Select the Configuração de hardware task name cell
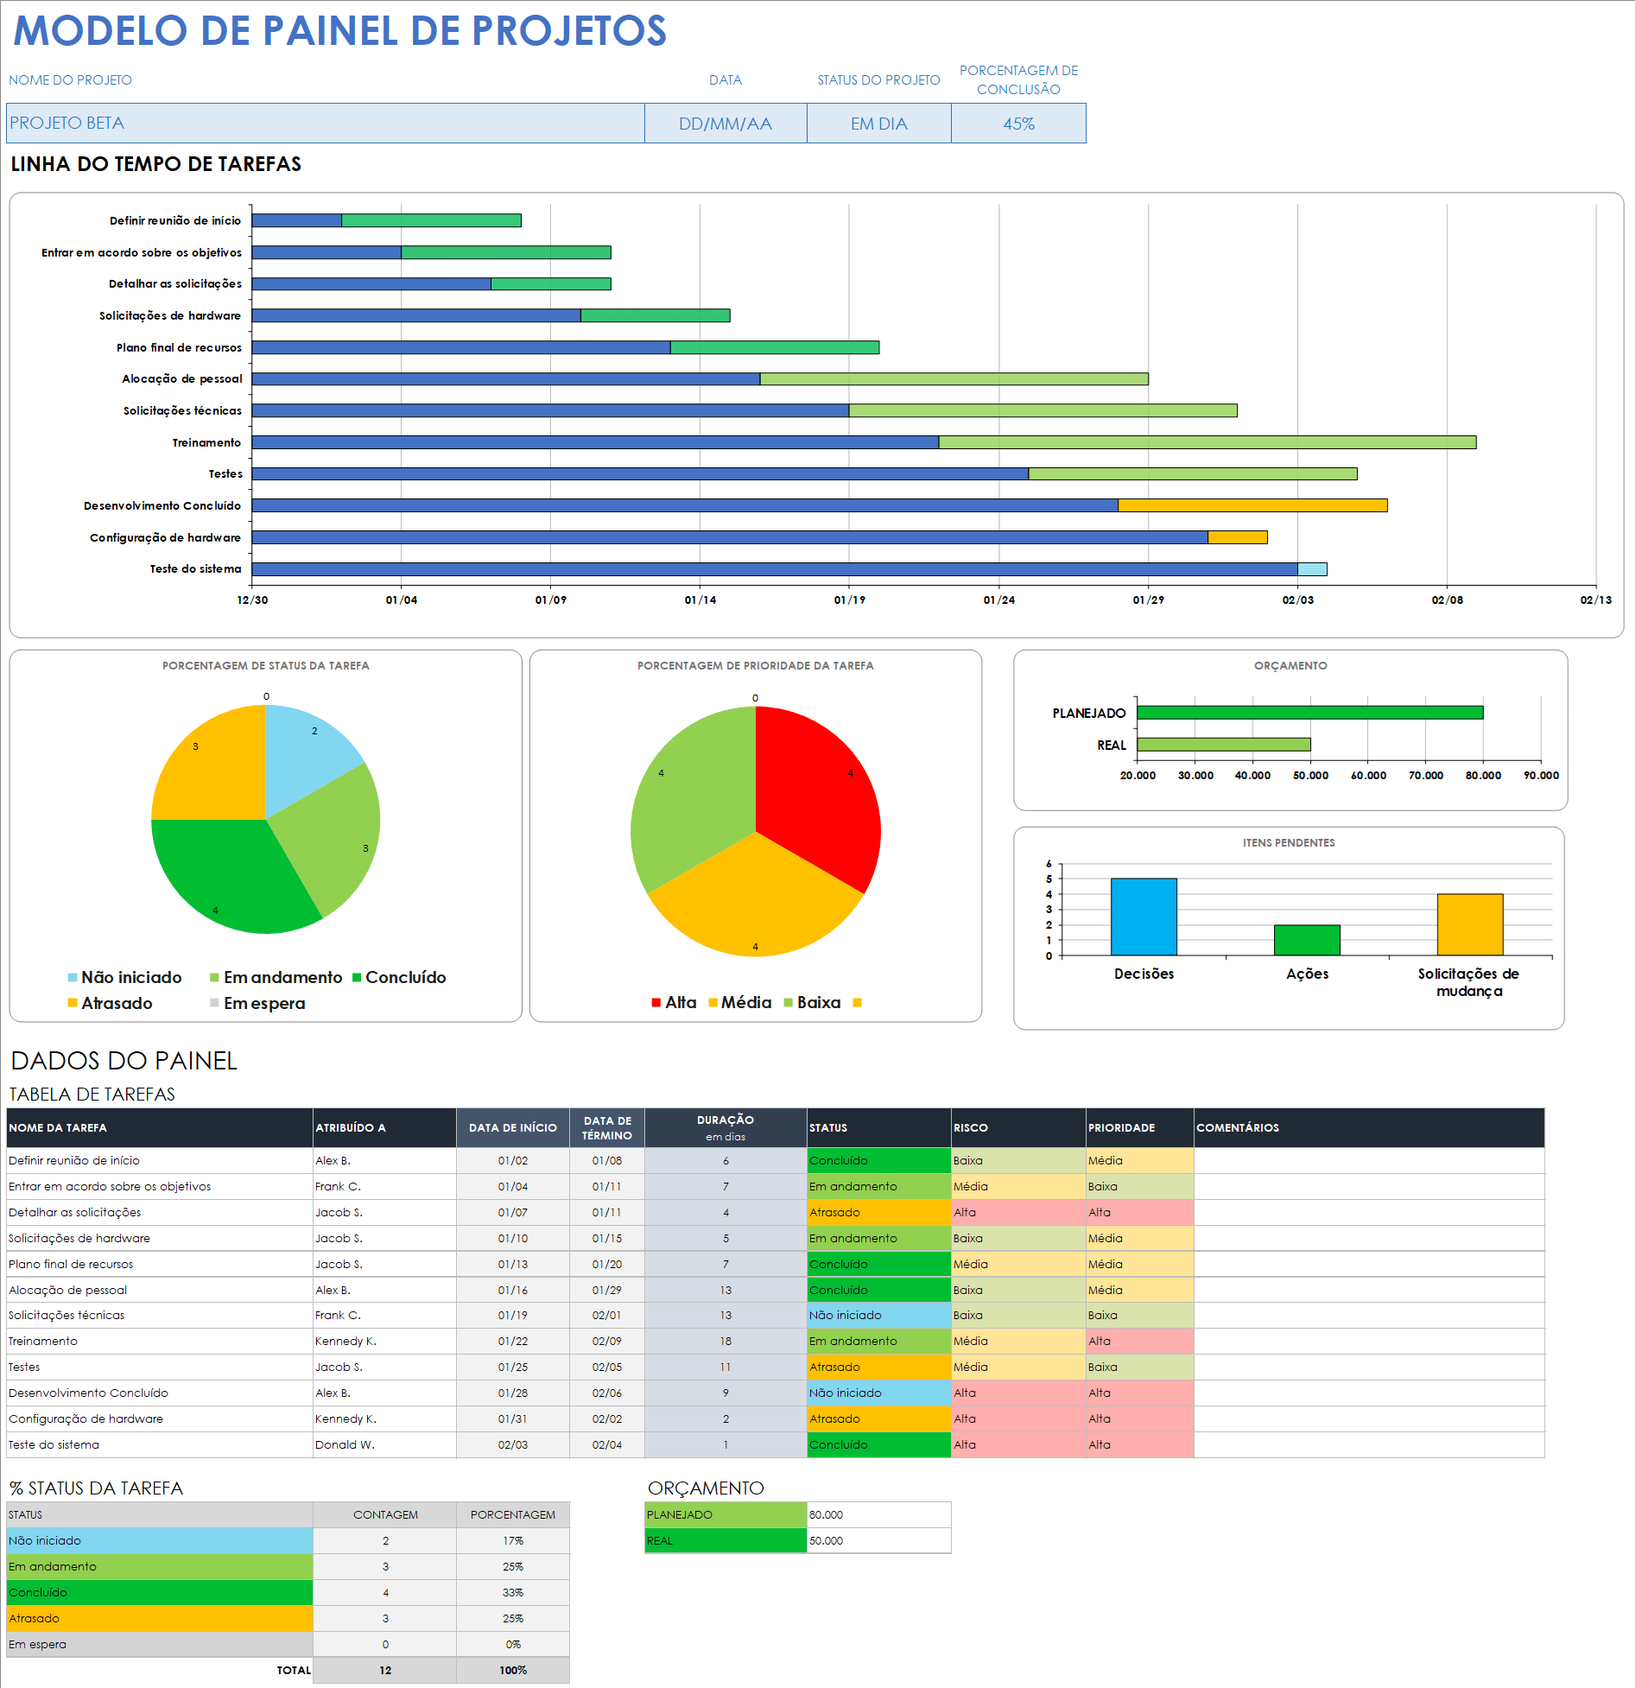 click(159, 1419)
